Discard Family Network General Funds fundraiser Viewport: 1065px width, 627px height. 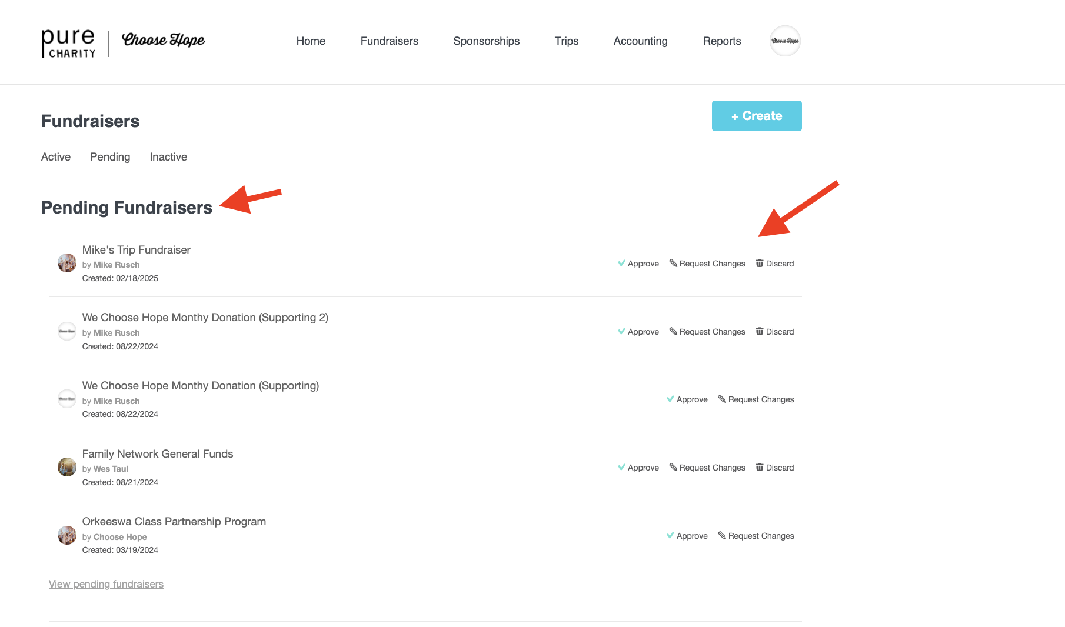pos(775,468)
